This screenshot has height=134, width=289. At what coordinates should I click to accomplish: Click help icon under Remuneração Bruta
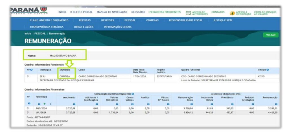pyautogui.click(x=192, y=104)
